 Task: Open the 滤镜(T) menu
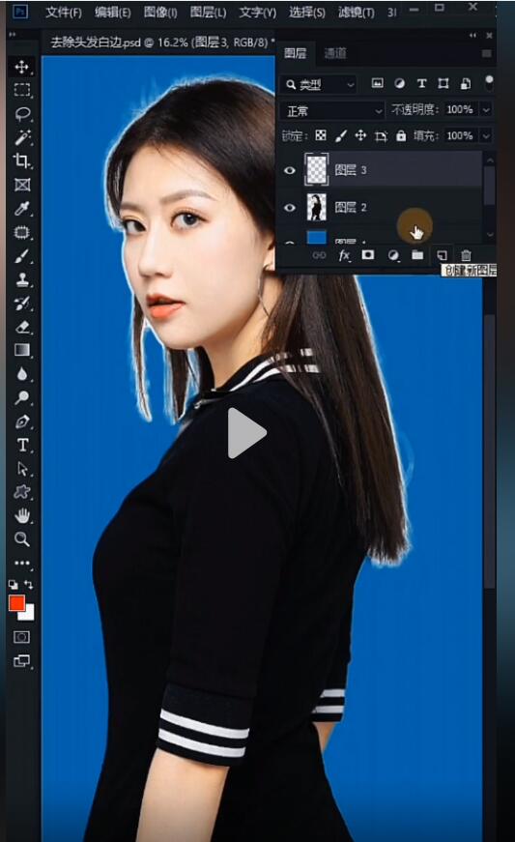click(357, 12)
